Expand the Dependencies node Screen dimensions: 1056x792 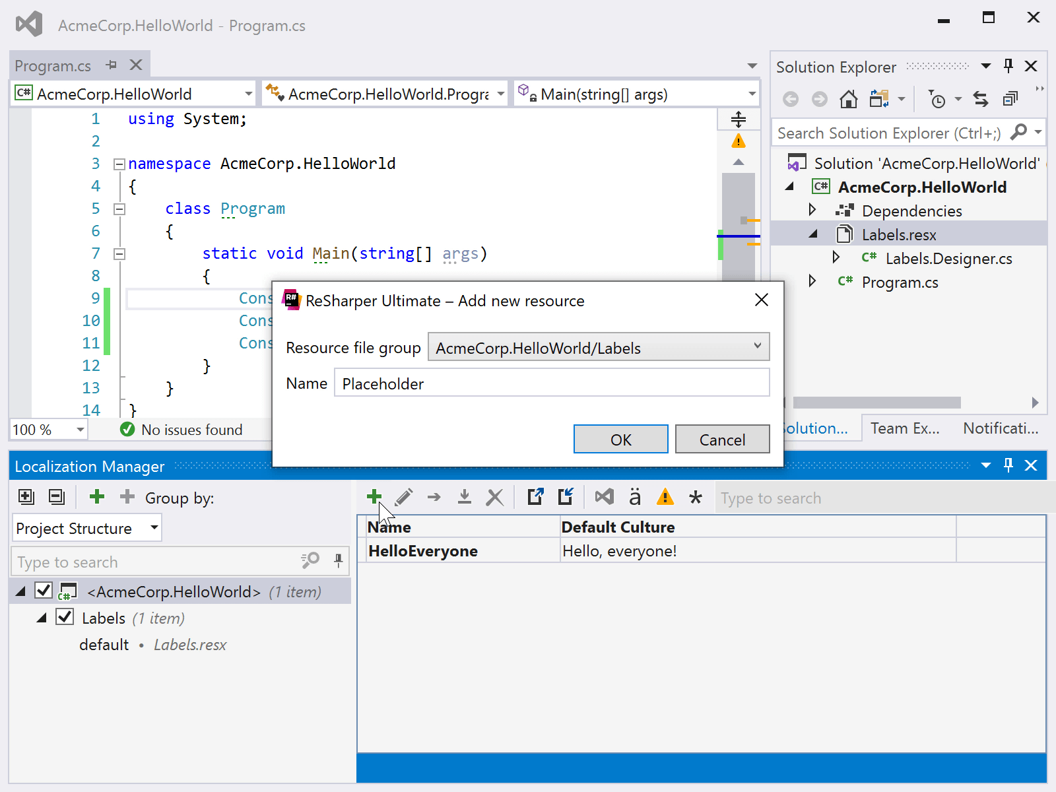coord(812,210)
